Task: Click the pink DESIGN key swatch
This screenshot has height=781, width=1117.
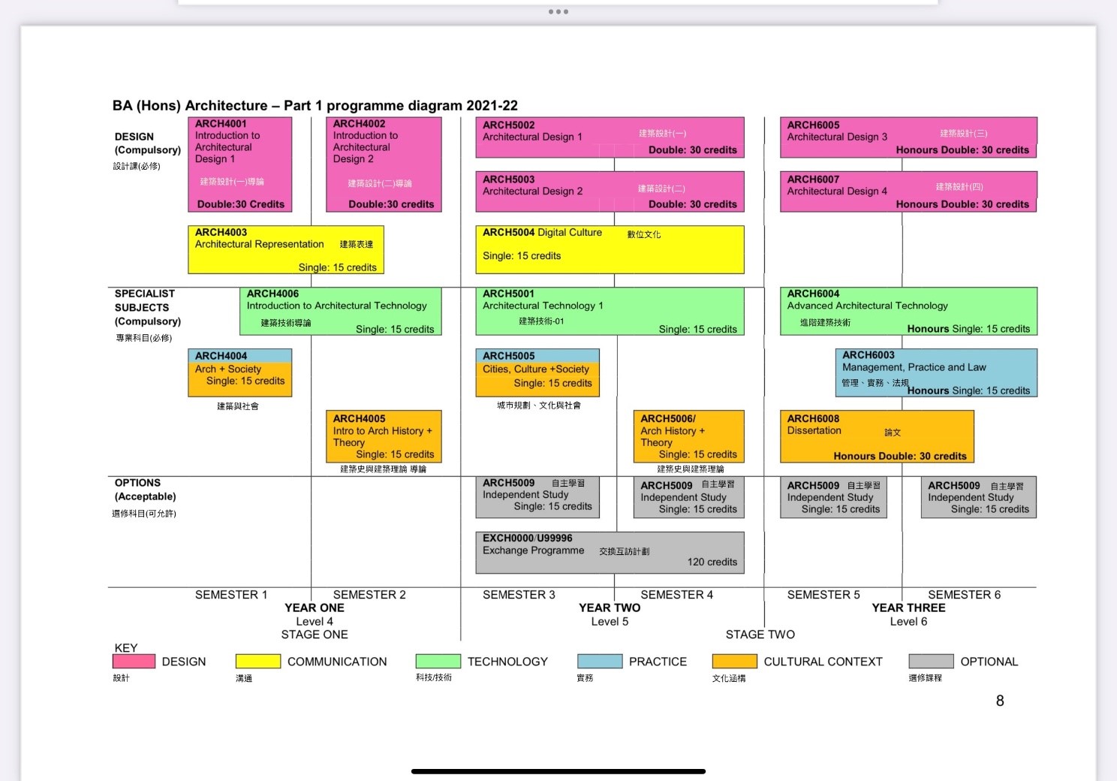Action: pyautogui.click(x=134, y=662)
